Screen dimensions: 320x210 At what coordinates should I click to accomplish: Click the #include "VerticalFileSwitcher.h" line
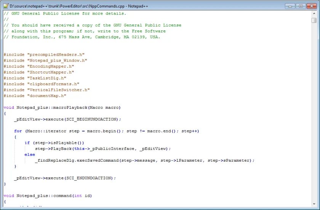click(47, 90)
